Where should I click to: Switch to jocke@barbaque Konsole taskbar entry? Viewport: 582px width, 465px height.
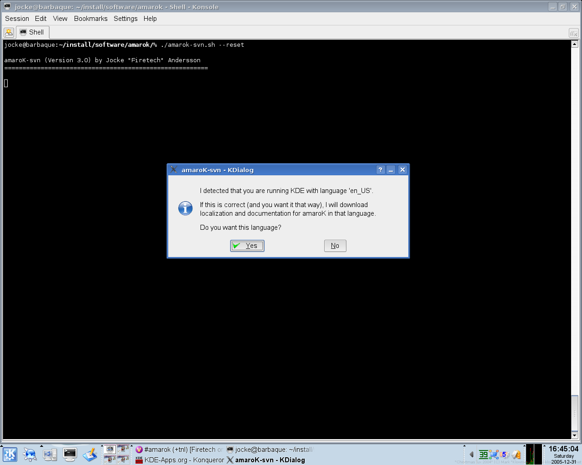[270, 450]
